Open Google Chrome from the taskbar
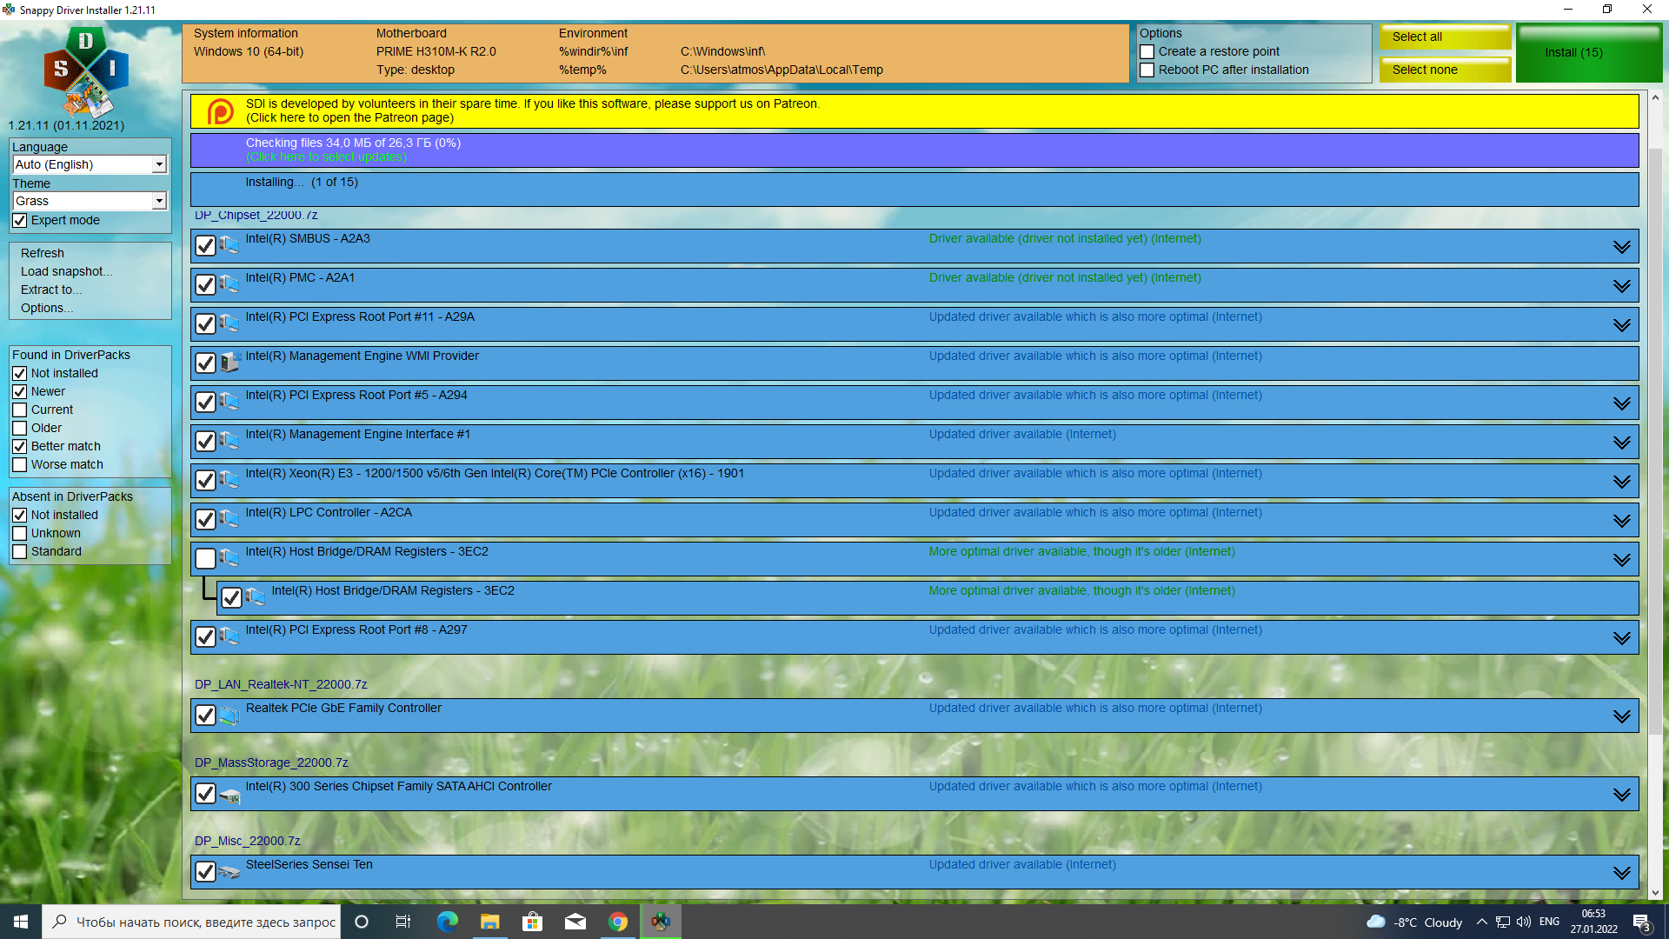The image size is (1669, 939). click(618, 922)
